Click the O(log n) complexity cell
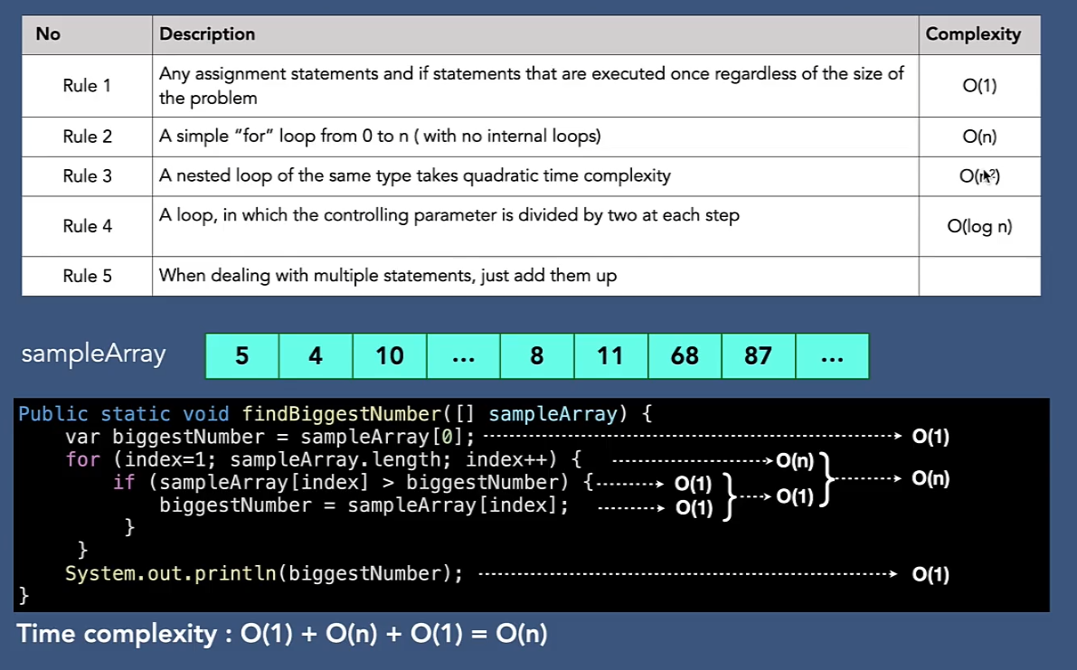 pyautogui.click(x=979, y=227)
